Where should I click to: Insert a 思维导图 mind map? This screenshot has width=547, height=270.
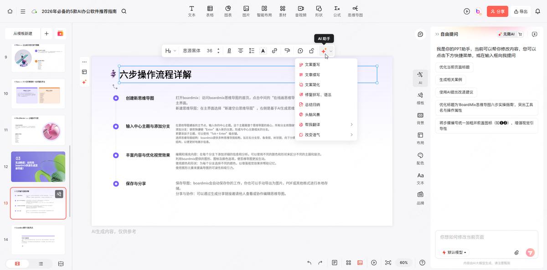point(356,11)
